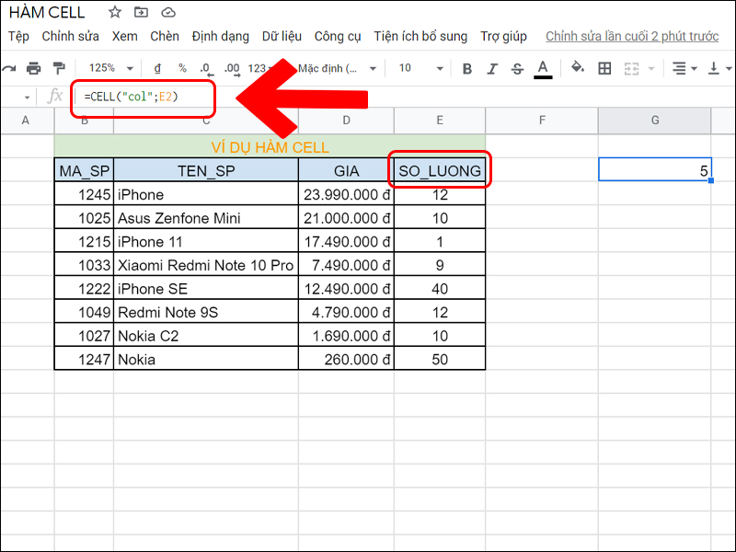
Task: Check document status via the cloud icon
Action: [168, 12]
